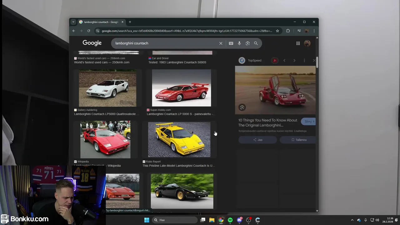Click the taskbar Hae search box
Image resolution: width=400 pixels, height=225 pixels.
[x=174, y=220]
